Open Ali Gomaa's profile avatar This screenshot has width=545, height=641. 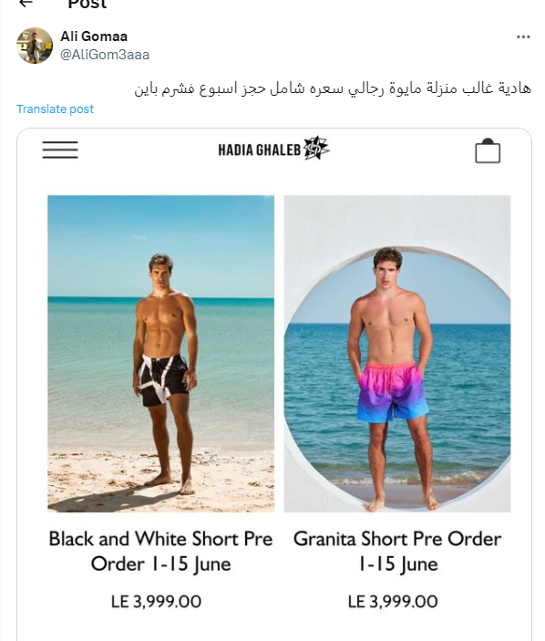point(35,46)
